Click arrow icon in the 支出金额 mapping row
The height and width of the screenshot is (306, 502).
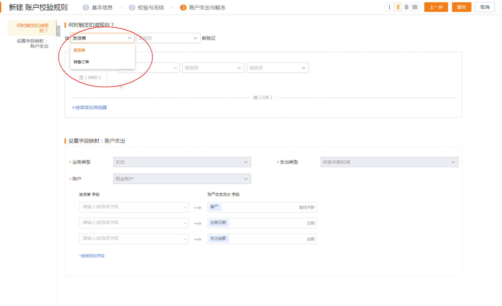pos(198,239)
